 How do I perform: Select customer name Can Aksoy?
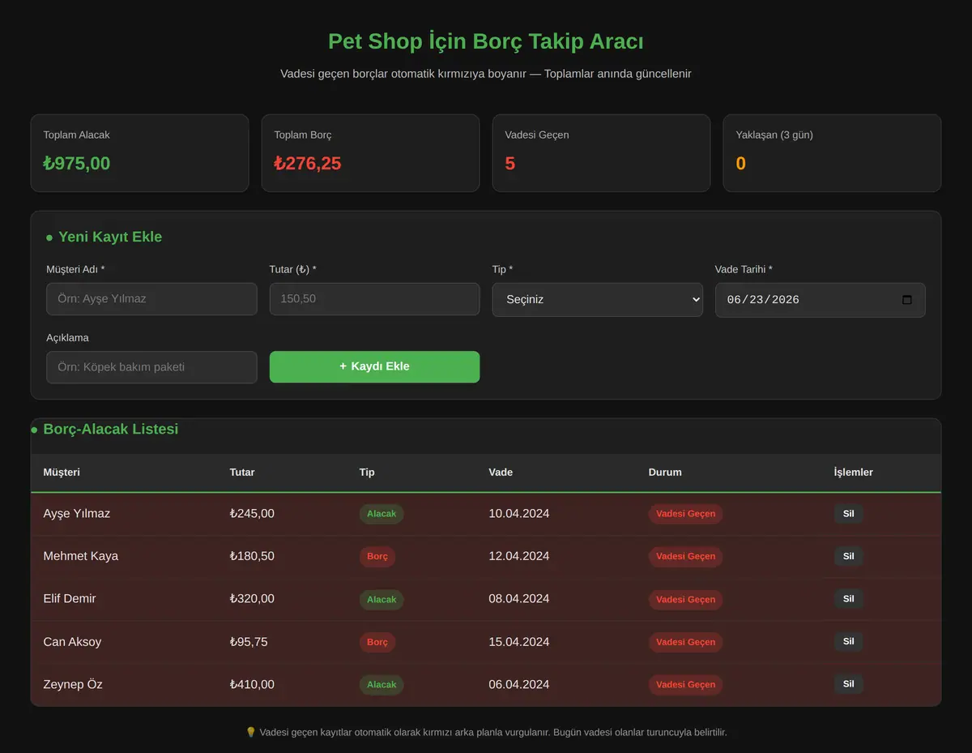pyautogui.click(x=73, y=642)
